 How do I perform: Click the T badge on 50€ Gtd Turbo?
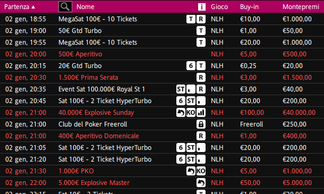[x=201, y=31]
